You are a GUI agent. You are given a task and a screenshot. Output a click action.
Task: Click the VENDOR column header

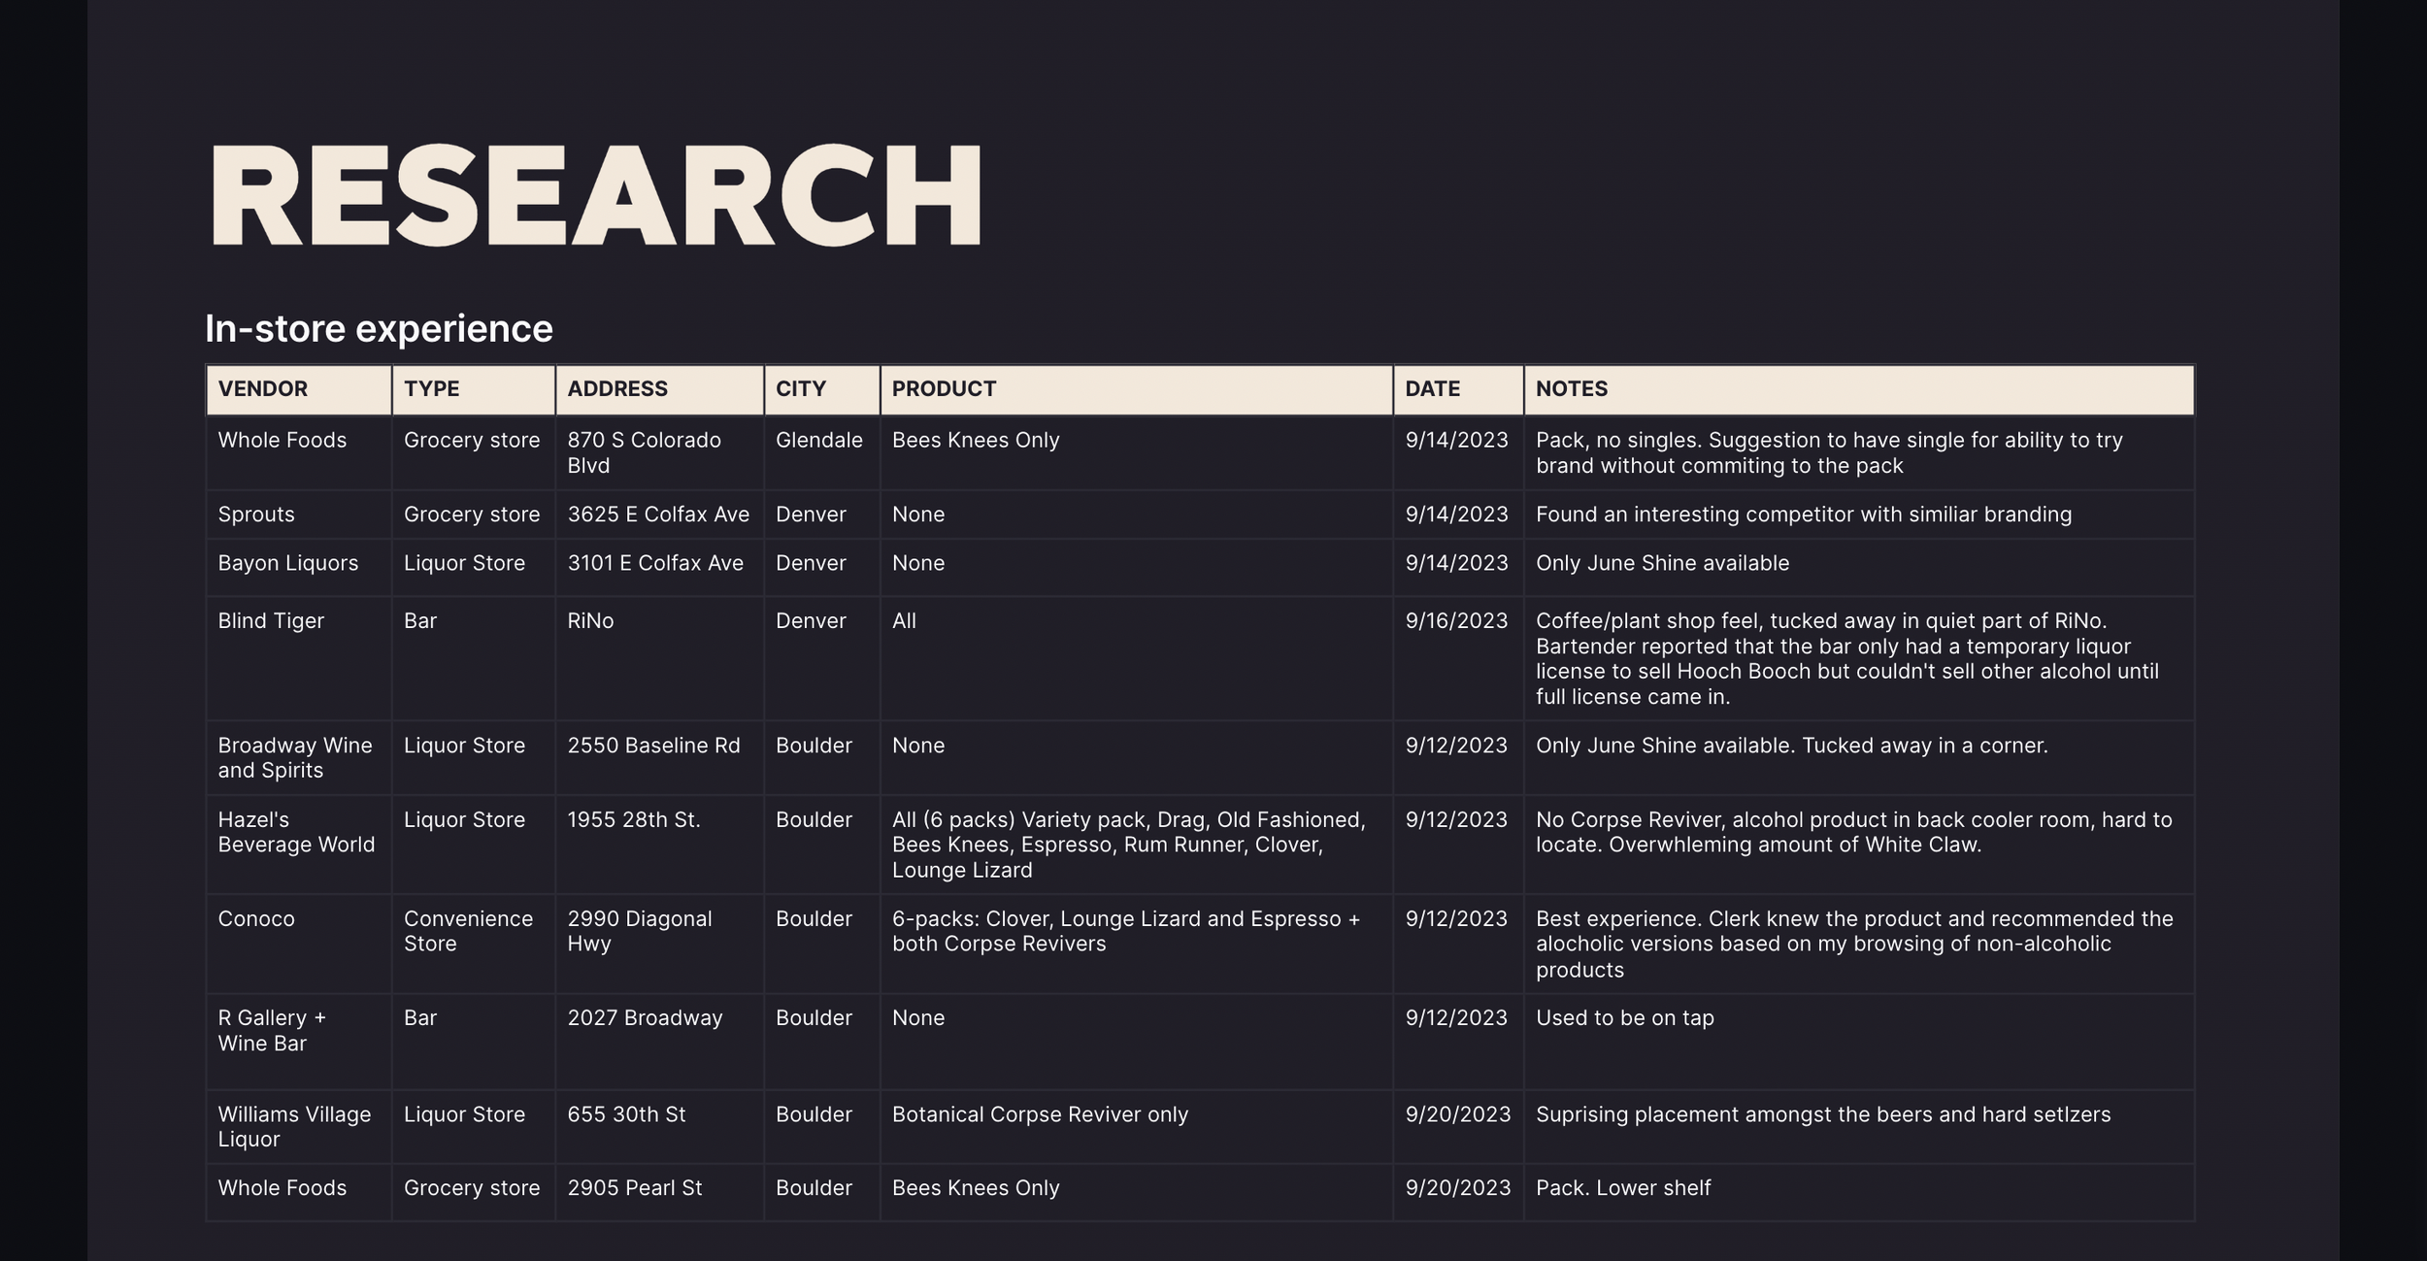coord(299,389)
